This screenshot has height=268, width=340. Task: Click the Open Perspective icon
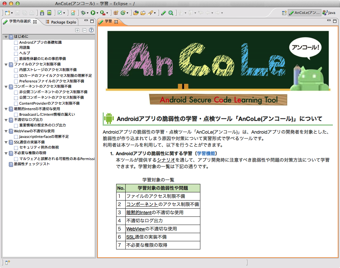(284, 13)
